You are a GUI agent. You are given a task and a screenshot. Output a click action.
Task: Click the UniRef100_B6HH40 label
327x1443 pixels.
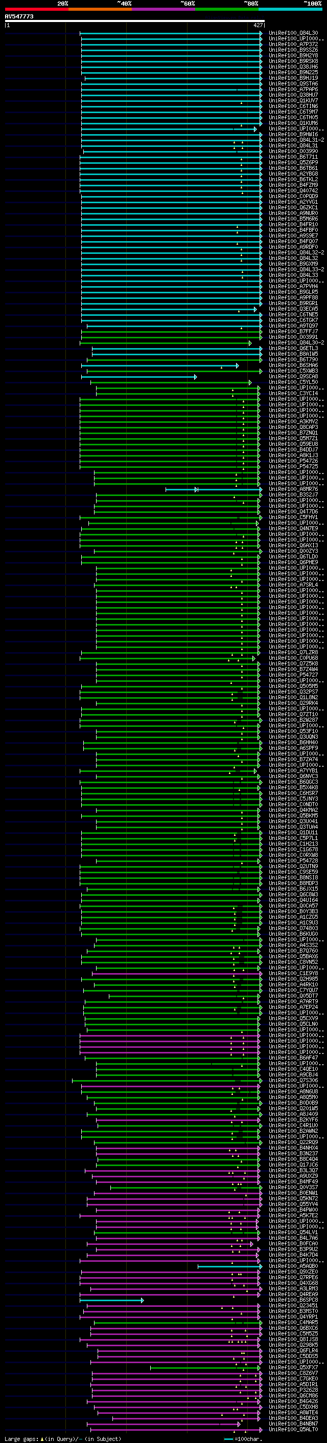[293, 743]
